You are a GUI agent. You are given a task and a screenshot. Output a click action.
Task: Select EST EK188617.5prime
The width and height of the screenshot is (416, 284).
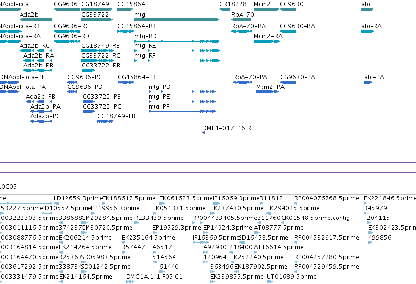[x=104, y=203]
